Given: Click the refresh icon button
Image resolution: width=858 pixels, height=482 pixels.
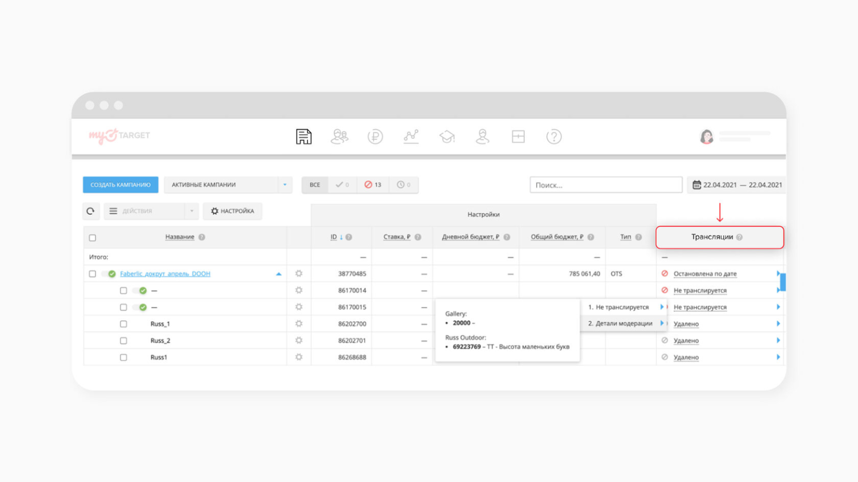Looking at the screenshot, I should click(x=90, y=211).
